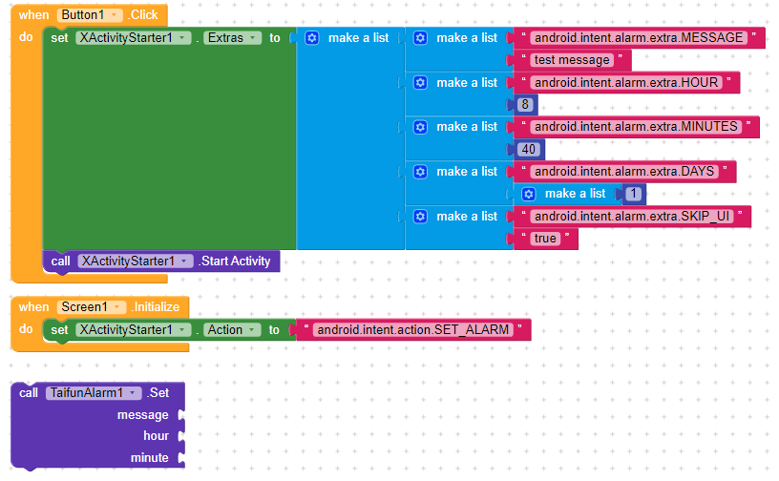Viewport: 779px width, 481px height.
Task: Click the 'test message' text field
Action: click(x=572, y=60)
